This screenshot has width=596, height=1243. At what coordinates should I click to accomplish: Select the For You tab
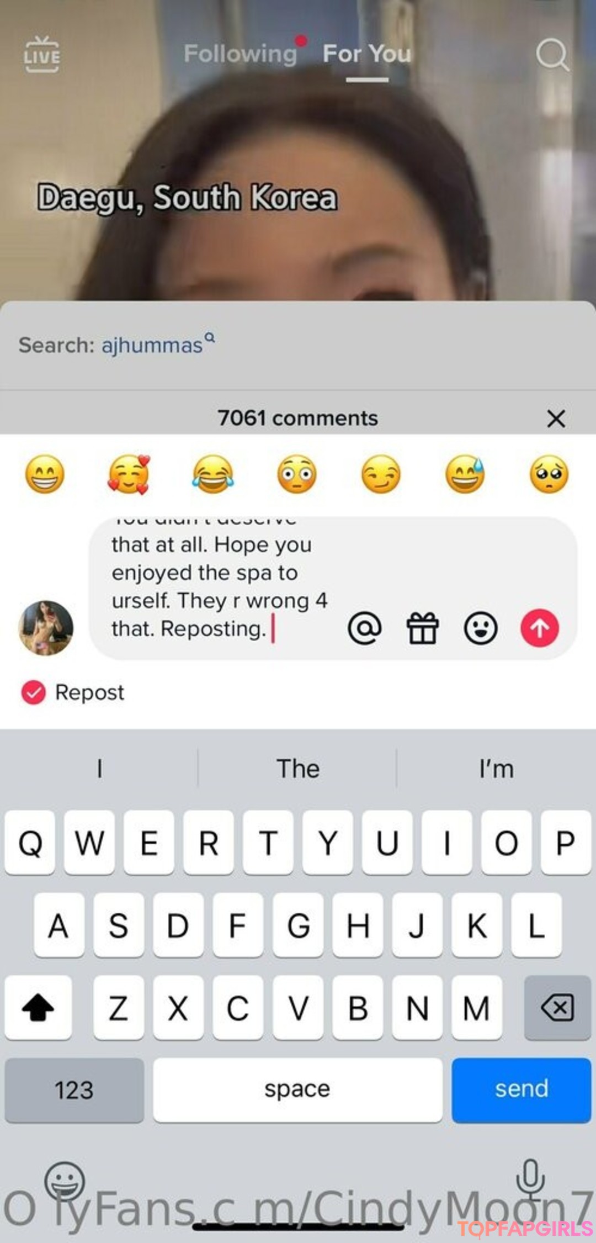coord(367,54)
